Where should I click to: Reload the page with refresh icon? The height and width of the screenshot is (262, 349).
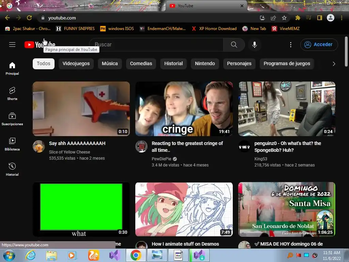29,18
